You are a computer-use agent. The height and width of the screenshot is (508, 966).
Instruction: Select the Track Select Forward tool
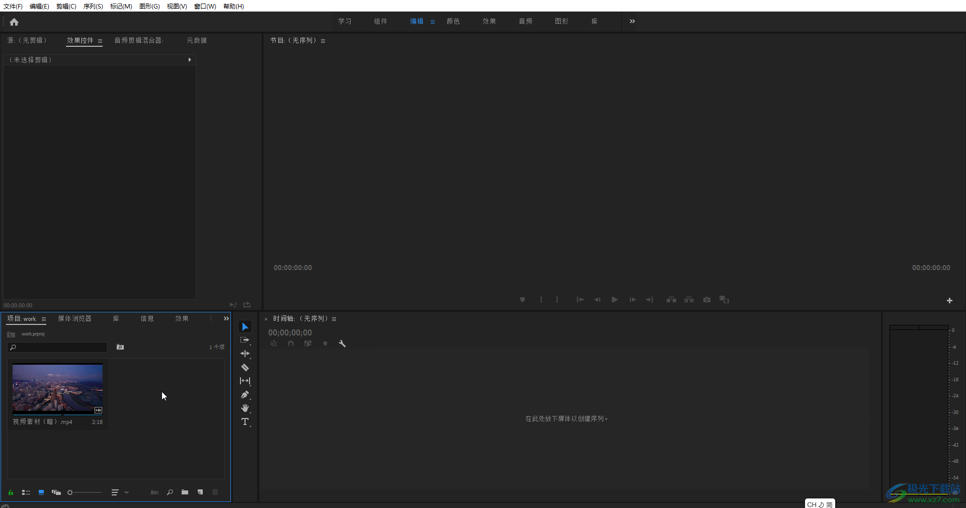[x=245, y=341]
